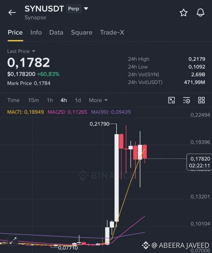Viewport: 212px width, 253px height.
Task: Select the 1d timeframe
Action: [x=78, y=100]
